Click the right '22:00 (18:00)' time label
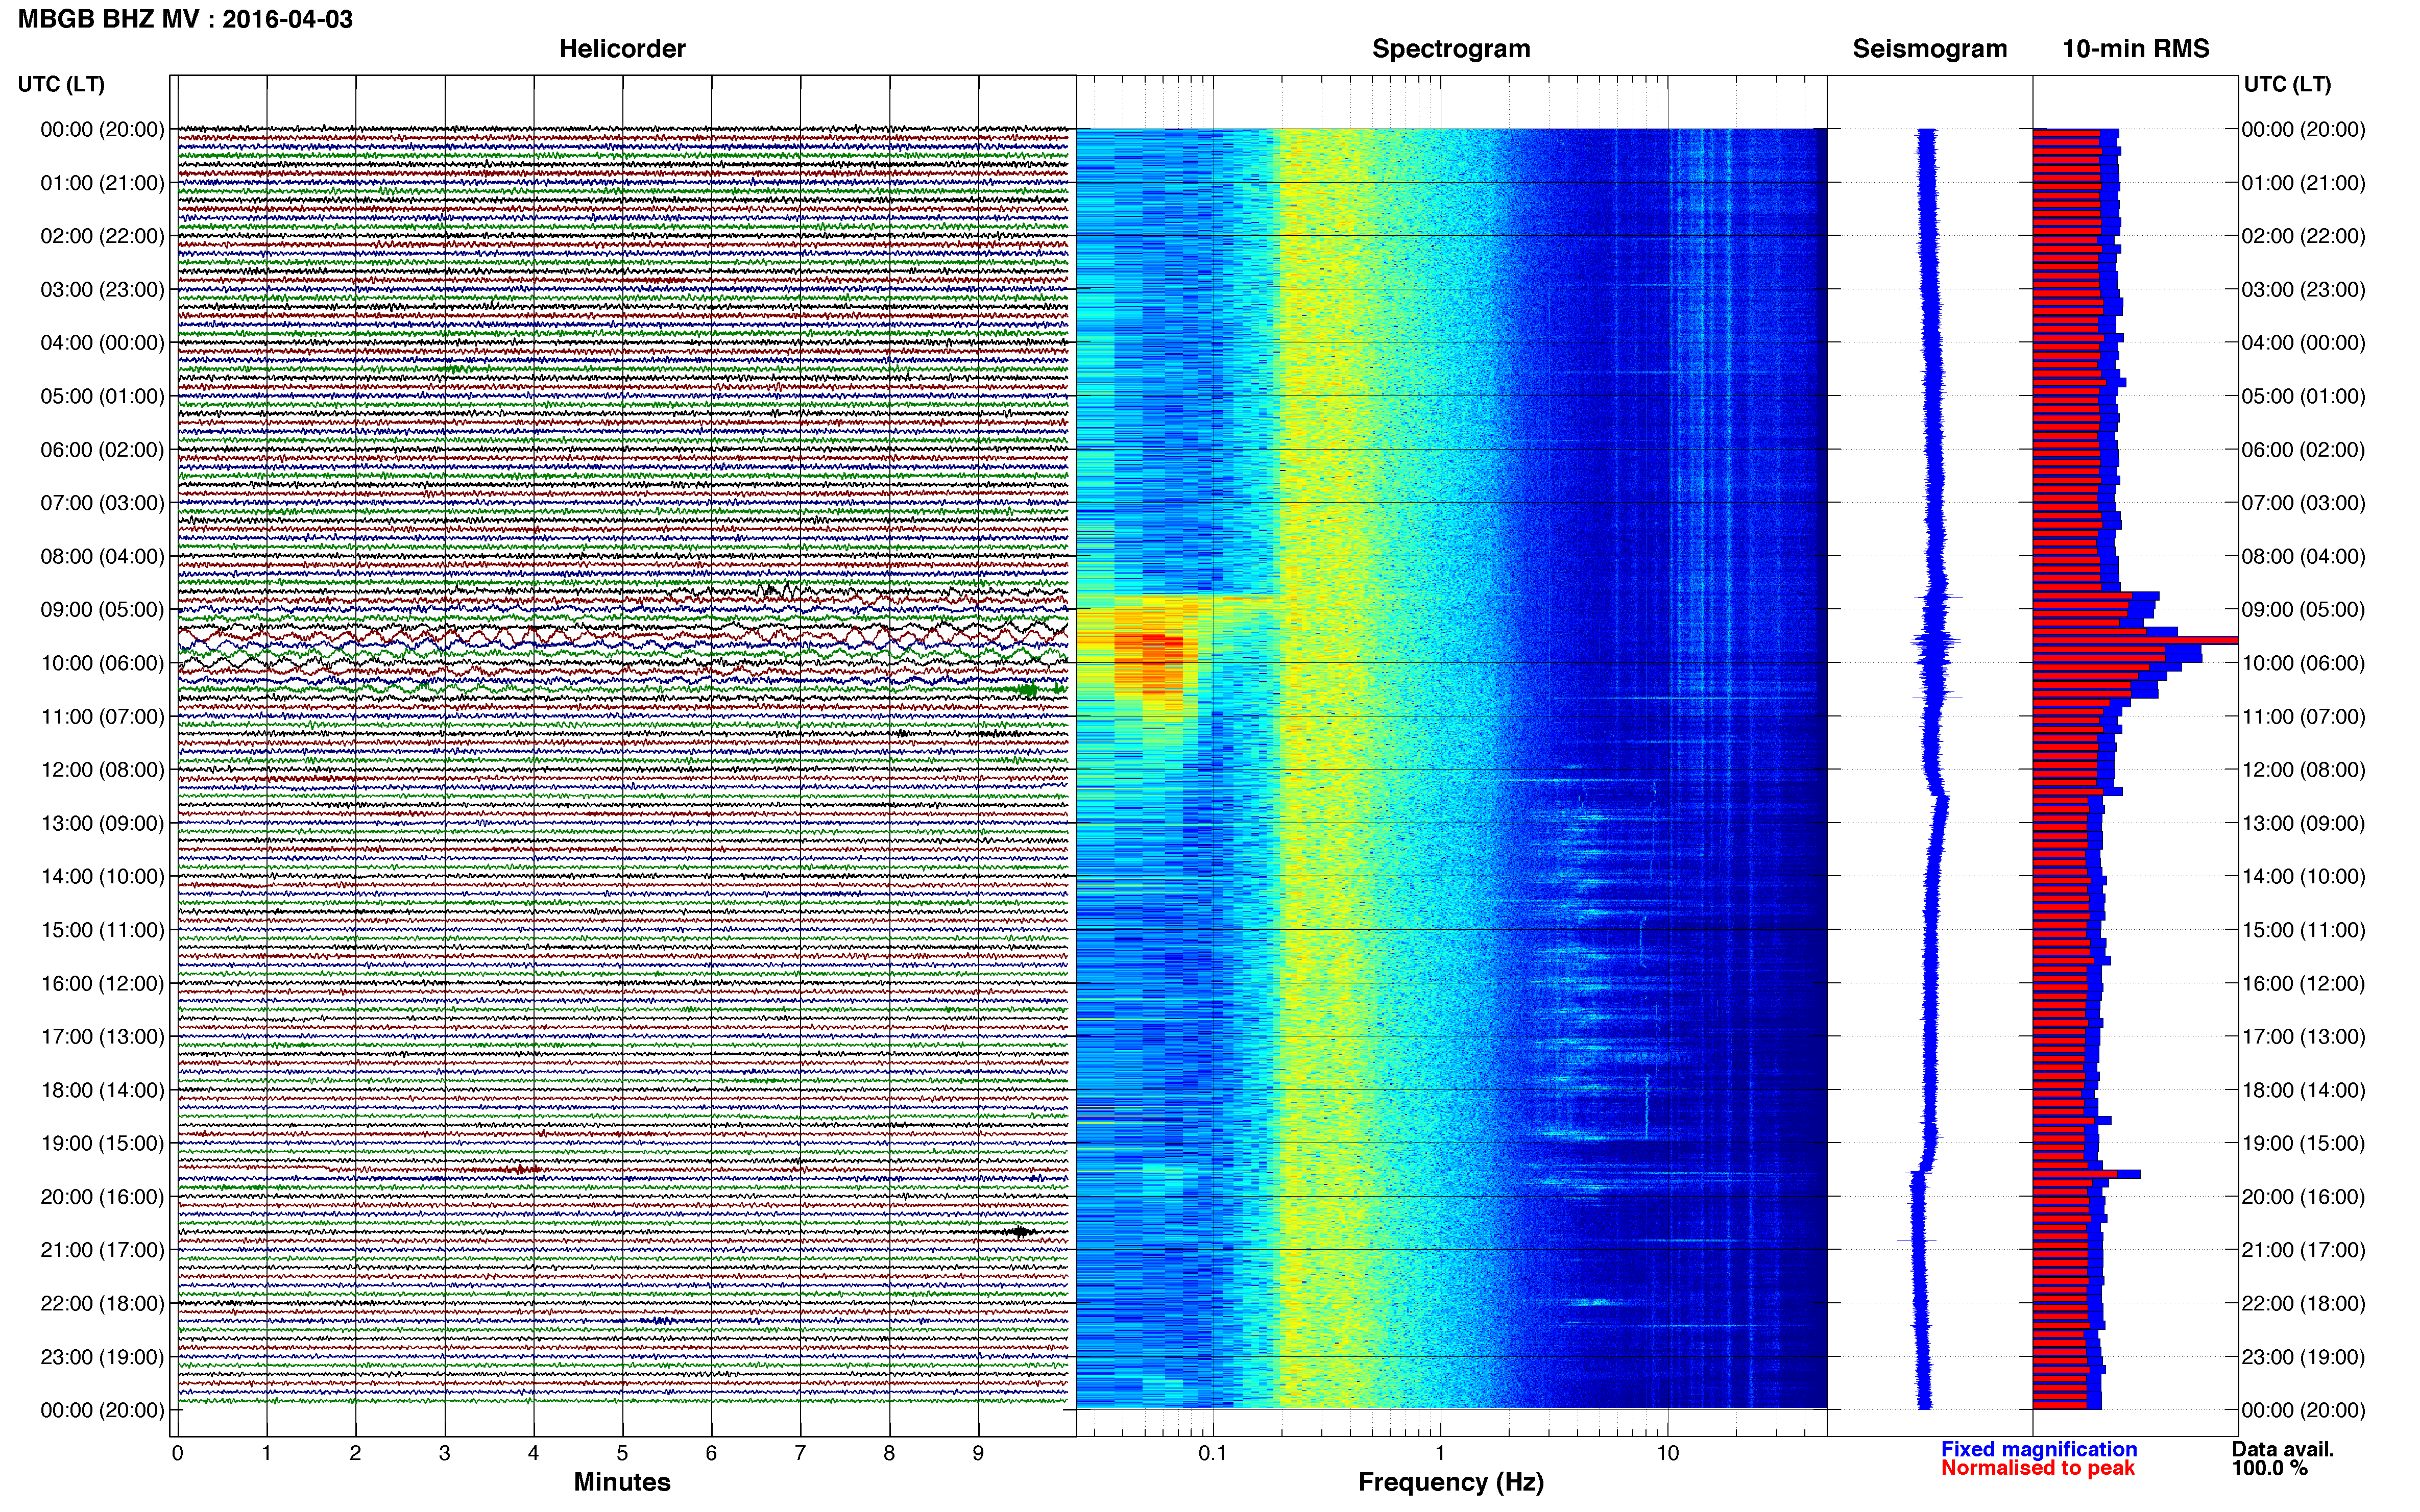 coord(2303,1303)
